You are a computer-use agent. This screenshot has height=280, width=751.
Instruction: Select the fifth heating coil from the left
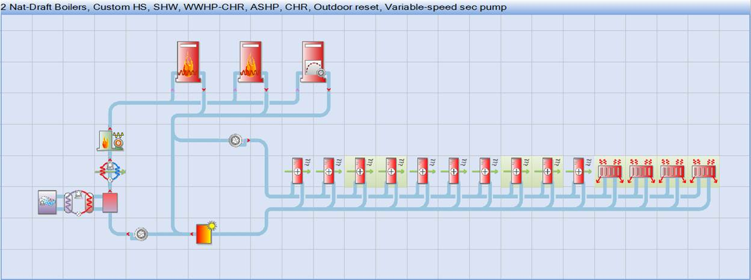click(x=423, y=171)
